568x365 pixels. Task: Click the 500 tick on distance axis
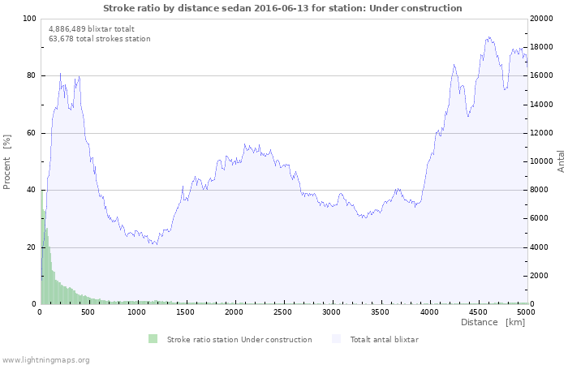point(88,311)
